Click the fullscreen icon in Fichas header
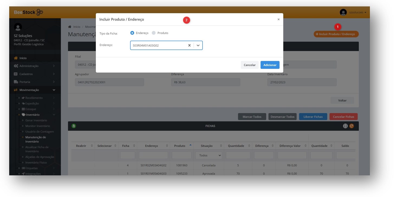The image size is (394, 197). click(345, 126)
